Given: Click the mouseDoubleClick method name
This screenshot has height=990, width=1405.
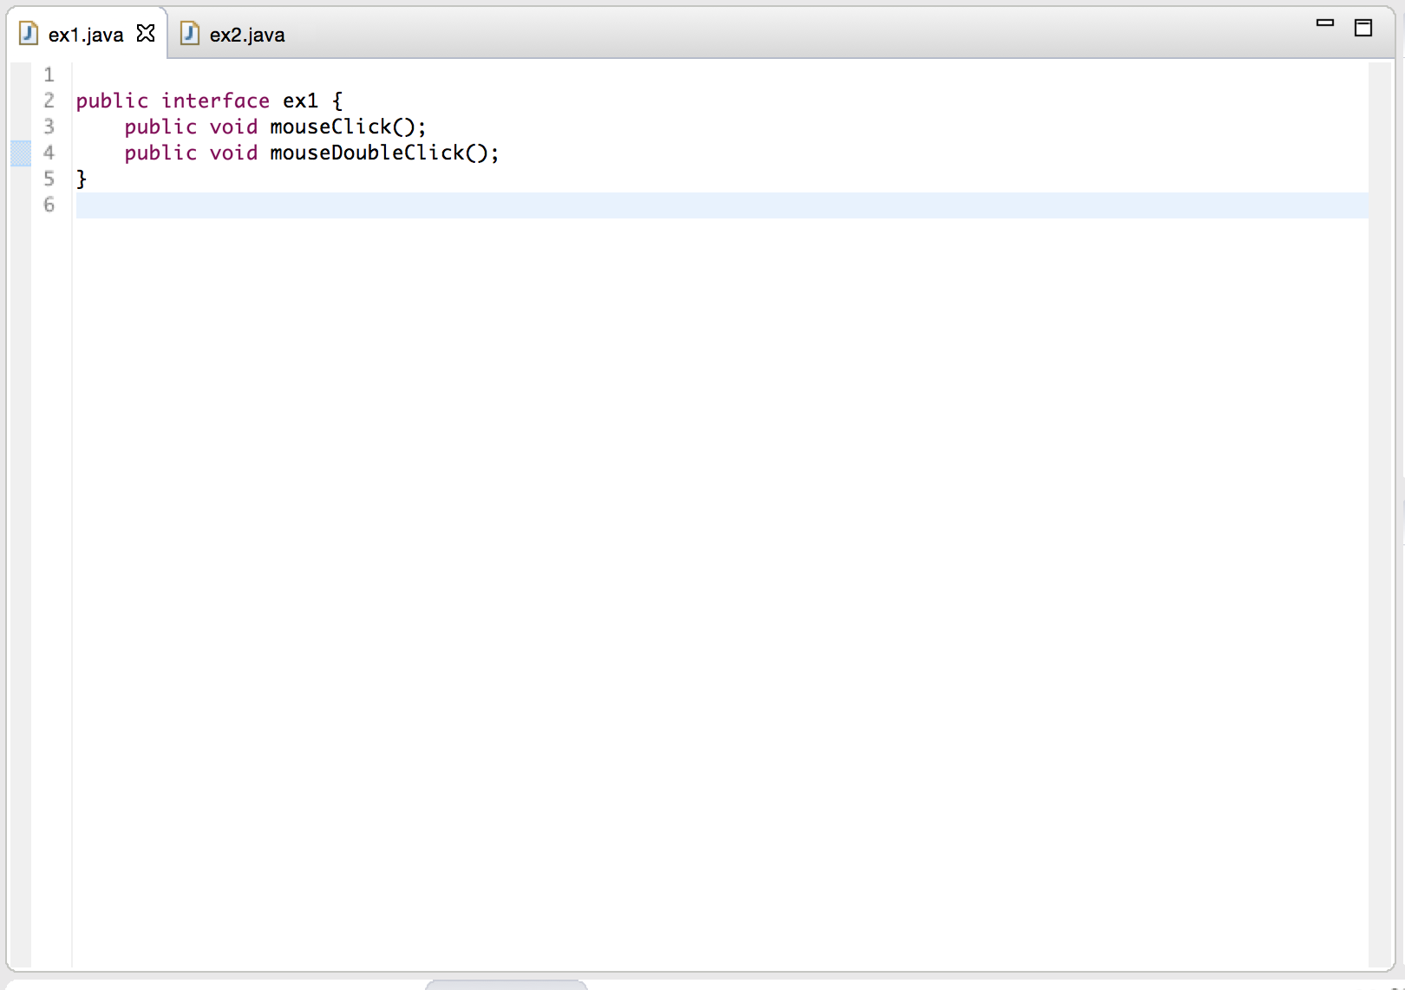Looking at the screenshot, I should [x=368, y=153].
